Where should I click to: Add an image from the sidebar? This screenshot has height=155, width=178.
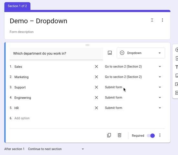pyautogui.click(x=177, y=76)
